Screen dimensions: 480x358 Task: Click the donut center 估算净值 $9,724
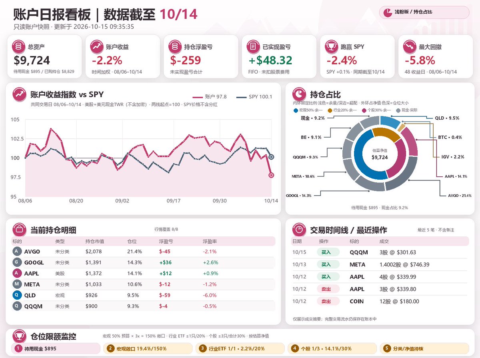pyautogui.click(x=380, y=155)
